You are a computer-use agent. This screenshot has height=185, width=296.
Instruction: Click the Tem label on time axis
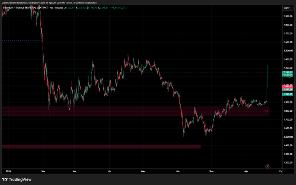click(211, 171)
